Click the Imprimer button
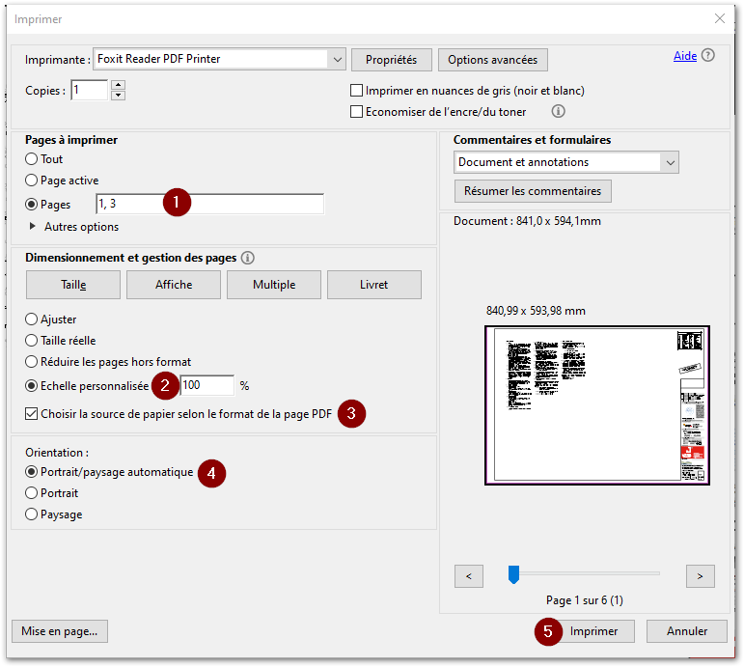The width and height of the screenshot is (744, 667). click(593, 631)
